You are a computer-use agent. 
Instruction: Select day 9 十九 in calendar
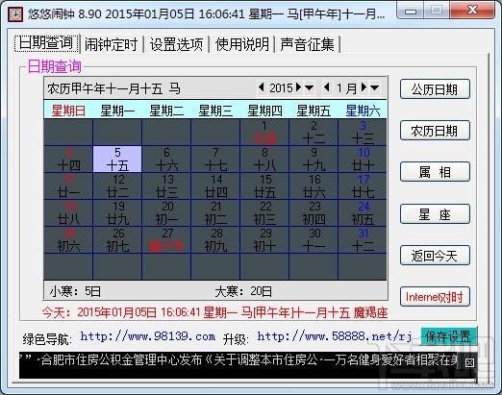coord(314,159)
